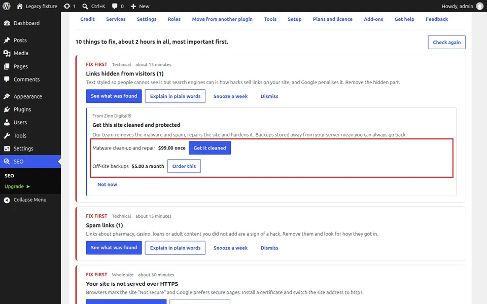This screenshot has height=304, width=487.
Task: Open the Feedback tab
Action: click(437, 19)
